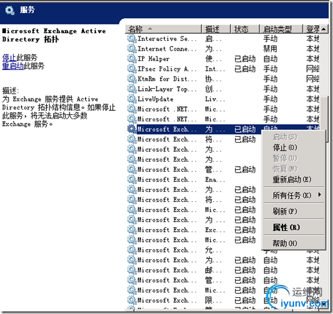Image resolution: width=333 pixels, height=314 pixels.
Task: Click the Exc... description cell
Action: (x=215, y=230)
